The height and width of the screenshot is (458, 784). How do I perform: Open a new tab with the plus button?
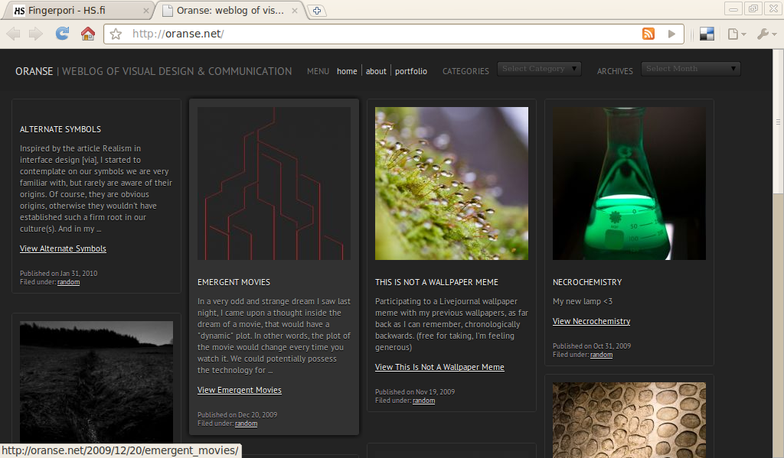click(317, 11)
